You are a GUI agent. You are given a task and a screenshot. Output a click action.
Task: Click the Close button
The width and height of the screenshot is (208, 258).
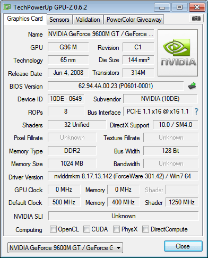183,246
